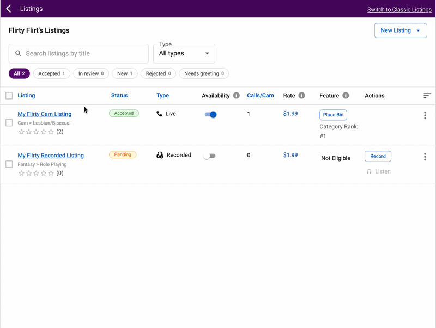This screenshot has width=436, height=328.
Task: Click the search magnifier icon
Action: (x=19, y=53)
